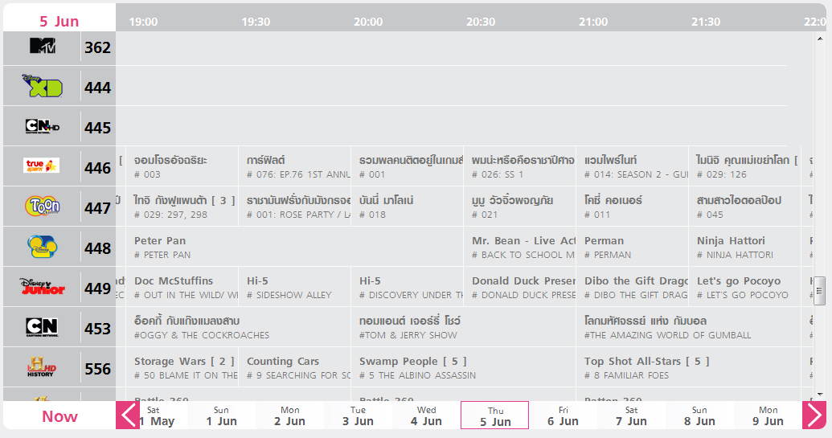Image resolution: width=832 pixels, height=438 pixels.
Task: Open Dibo the Gift Dragon program
Action: point(632,288)
